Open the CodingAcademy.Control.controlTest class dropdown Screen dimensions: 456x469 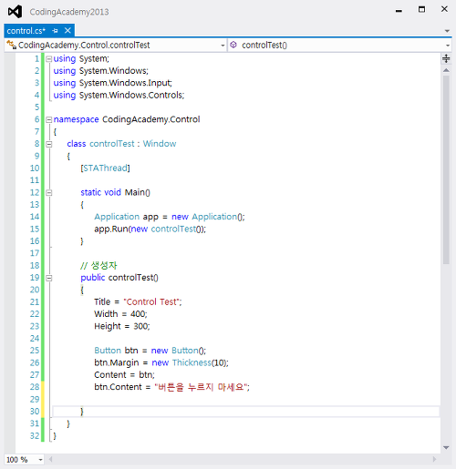click(x=223, y=46)
